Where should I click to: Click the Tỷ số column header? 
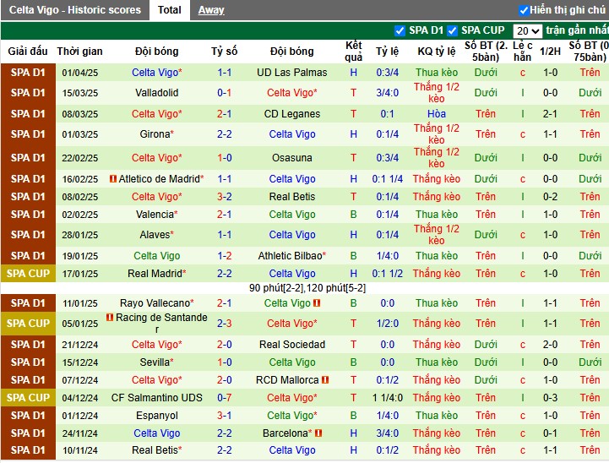click(x=225, y=52)
